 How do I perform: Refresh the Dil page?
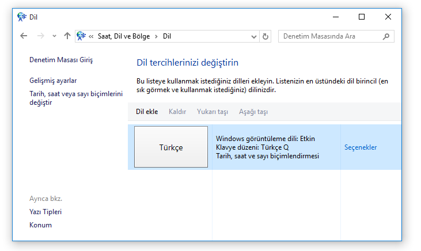(266, 36)
